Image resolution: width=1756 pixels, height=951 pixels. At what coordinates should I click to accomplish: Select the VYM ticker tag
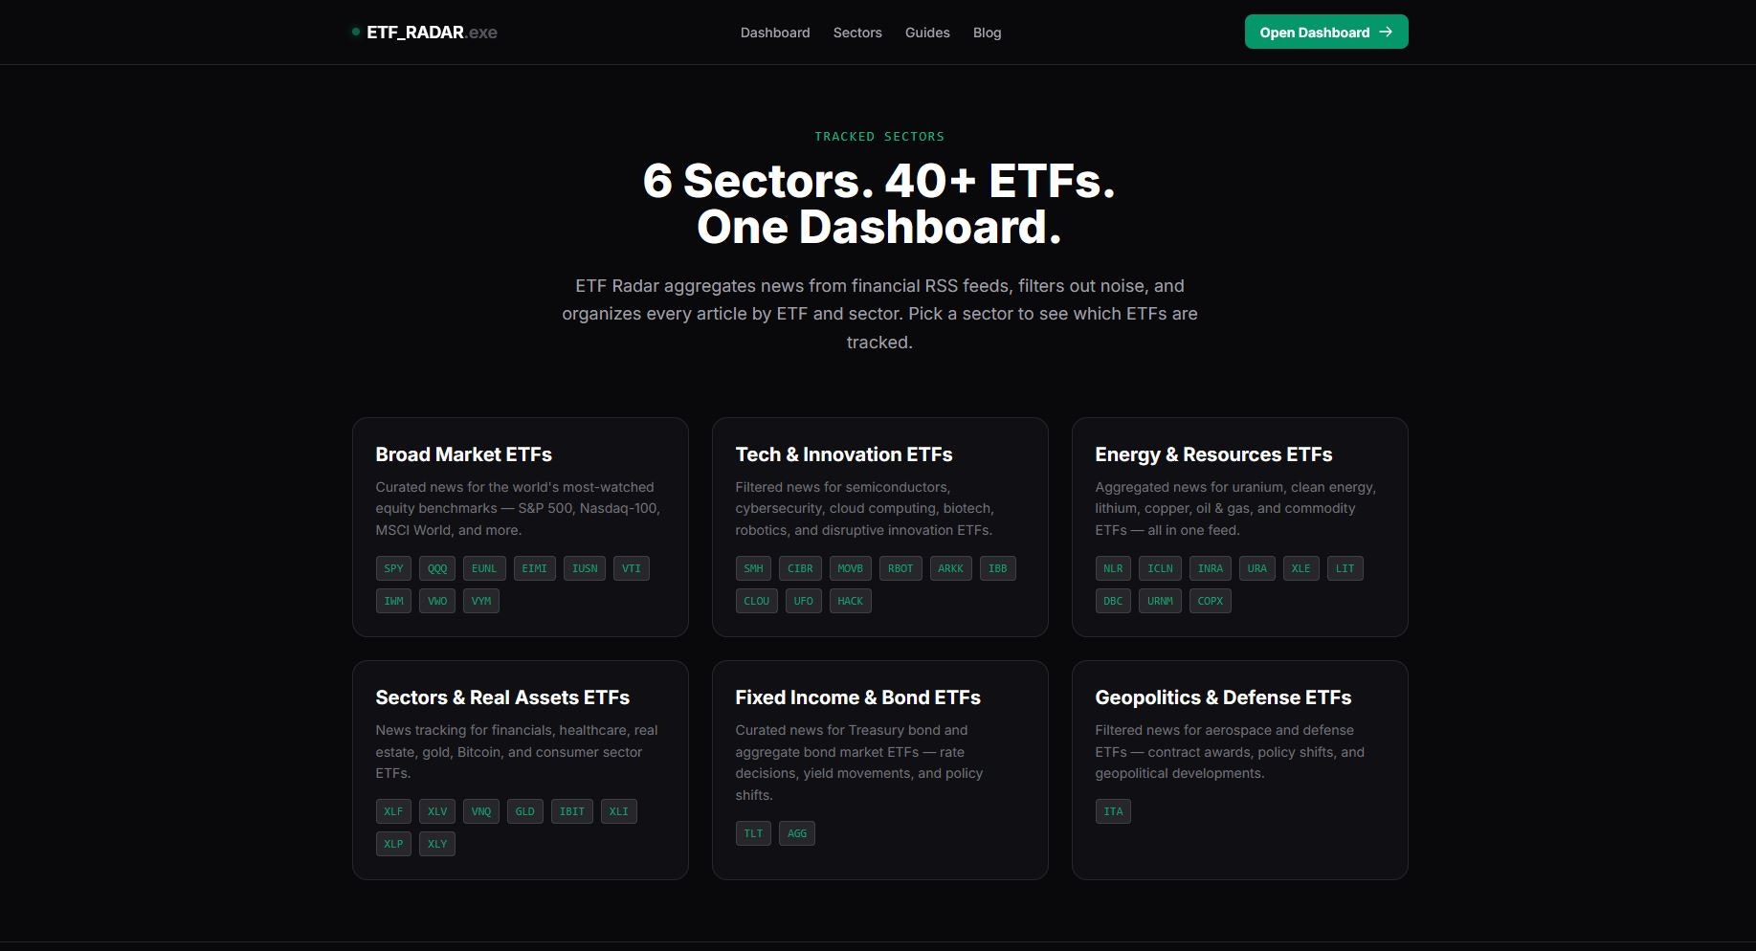click(x=481, y=601)
